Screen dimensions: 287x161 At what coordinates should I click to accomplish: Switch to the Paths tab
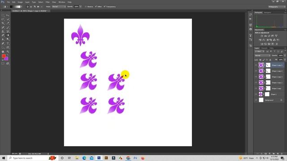point(271,48)
